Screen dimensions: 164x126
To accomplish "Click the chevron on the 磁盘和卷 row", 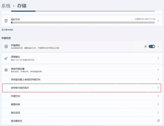I will pos(158,104).
